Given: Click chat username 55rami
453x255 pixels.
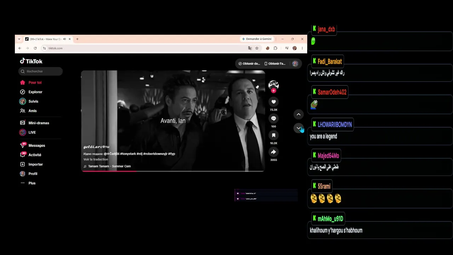Looking at the screenshot, I should point(324,186).
